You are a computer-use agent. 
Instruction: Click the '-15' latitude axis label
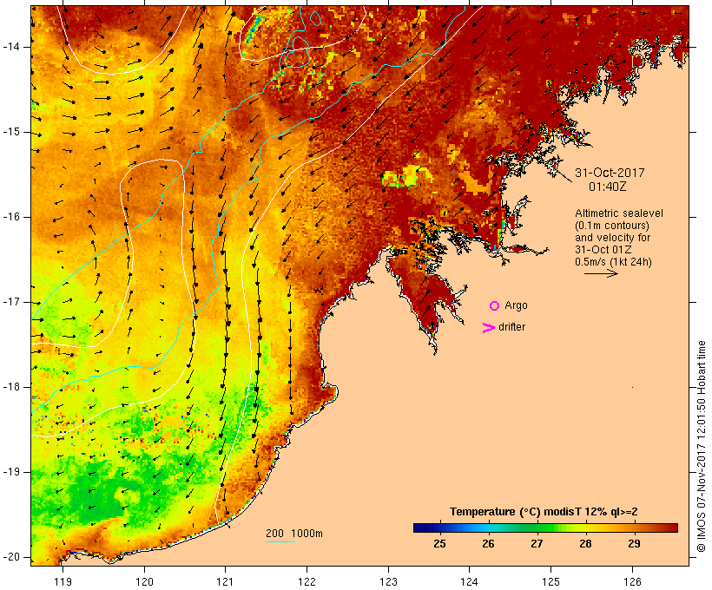pos(10,132)
